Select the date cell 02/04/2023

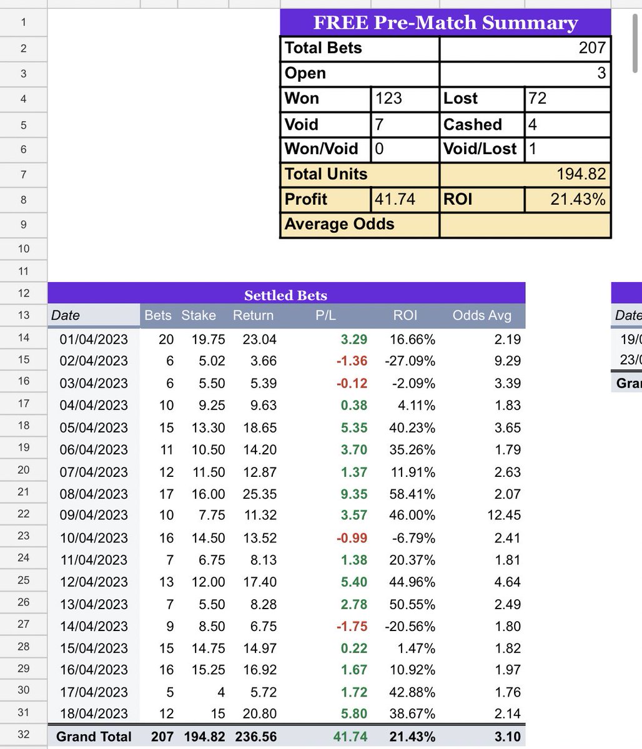94,361
